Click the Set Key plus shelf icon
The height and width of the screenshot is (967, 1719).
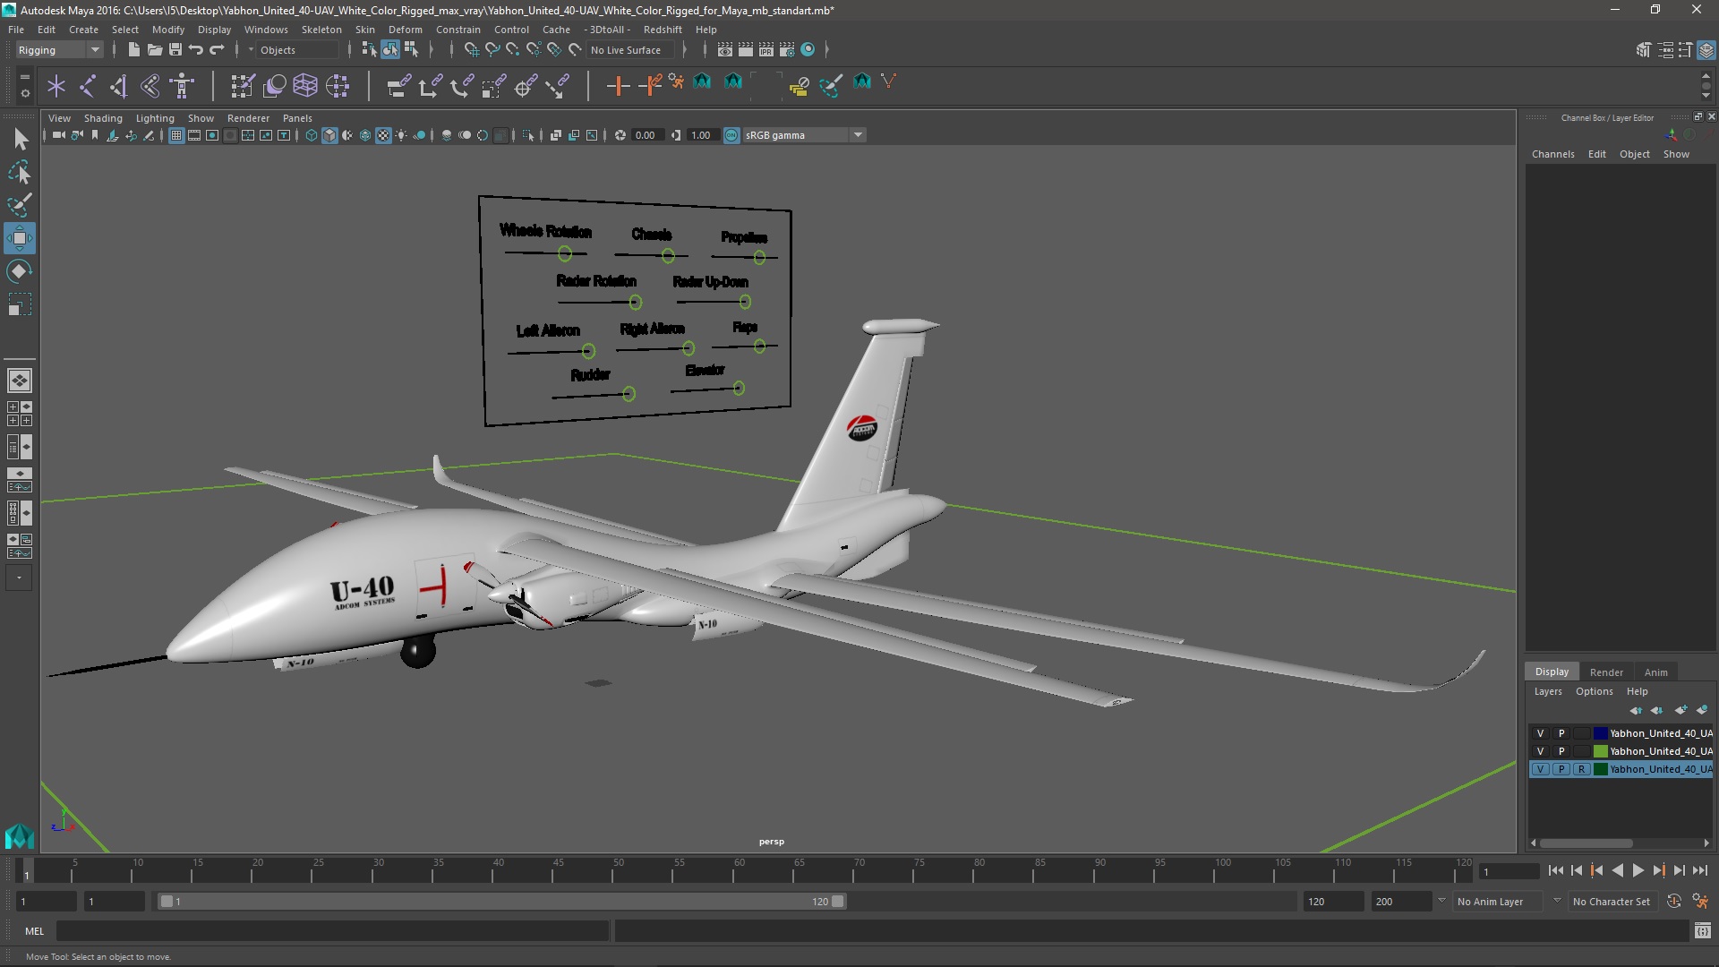618,86
